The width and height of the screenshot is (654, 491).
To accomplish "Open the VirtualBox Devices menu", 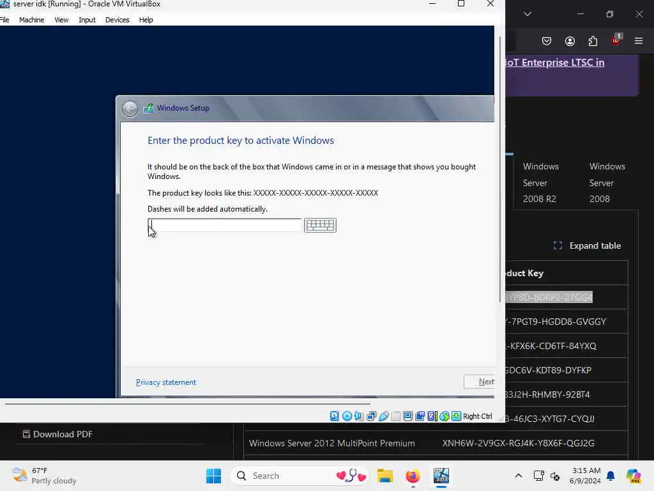I will pyautogui.click(x=118, y=20).
